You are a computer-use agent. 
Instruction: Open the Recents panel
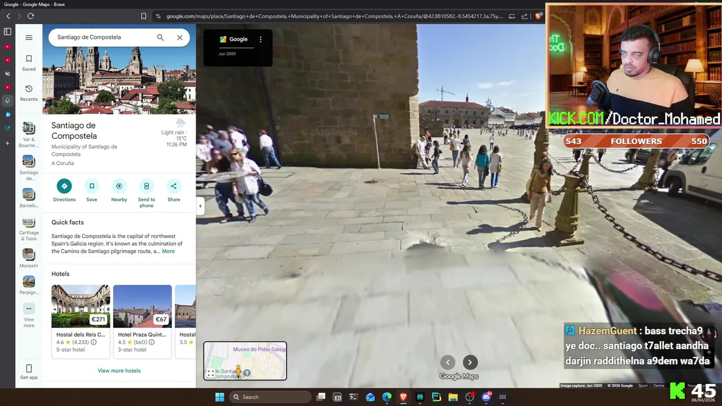coord(29,93)
